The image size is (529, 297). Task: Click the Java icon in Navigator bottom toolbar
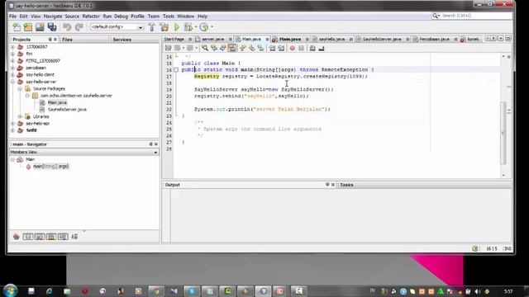pos(17,237)
